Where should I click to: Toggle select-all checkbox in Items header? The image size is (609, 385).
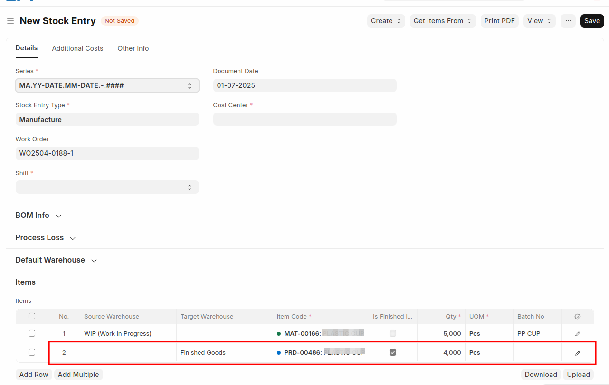click(x=32, y=316)
